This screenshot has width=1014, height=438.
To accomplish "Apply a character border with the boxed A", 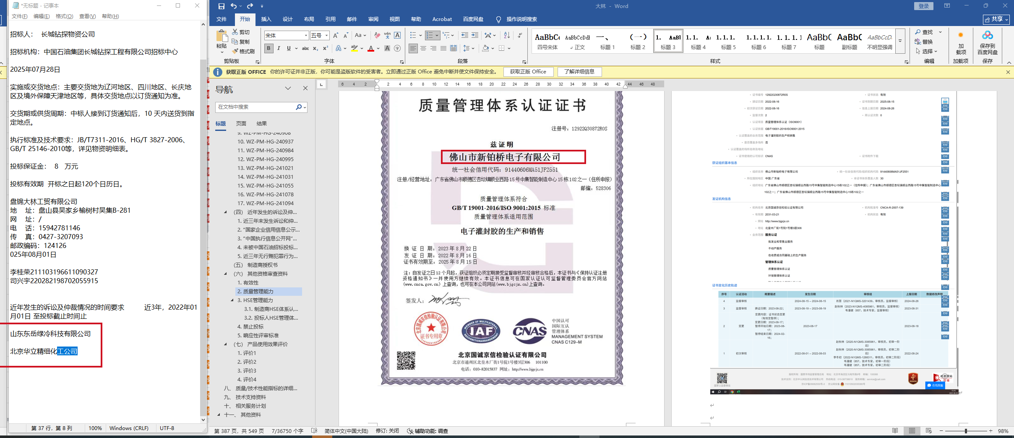I will (x=397, y=36).
